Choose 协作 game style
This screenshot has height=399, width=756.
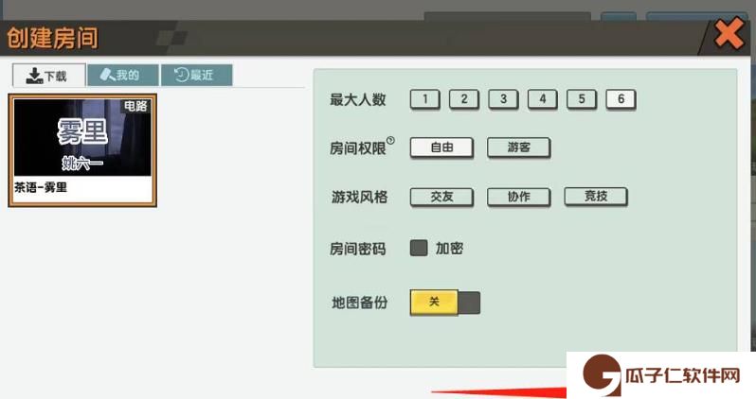[519, 197]
